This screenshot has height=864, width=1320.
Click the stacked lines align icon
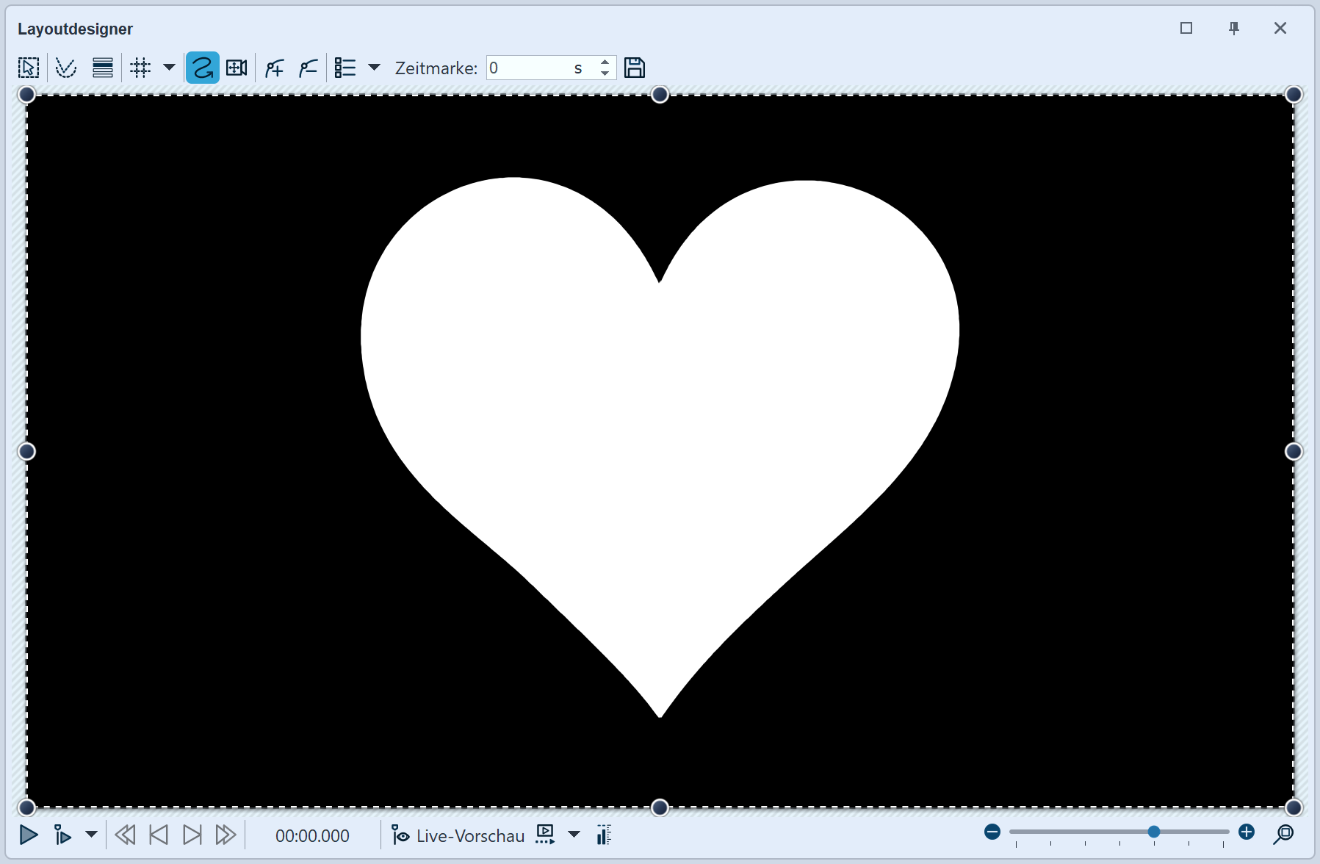103,68
